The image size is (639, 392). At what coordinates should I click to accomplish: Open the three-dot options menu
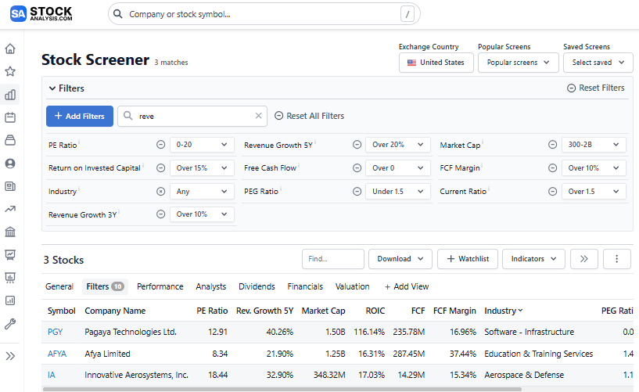tap(616, 259)
